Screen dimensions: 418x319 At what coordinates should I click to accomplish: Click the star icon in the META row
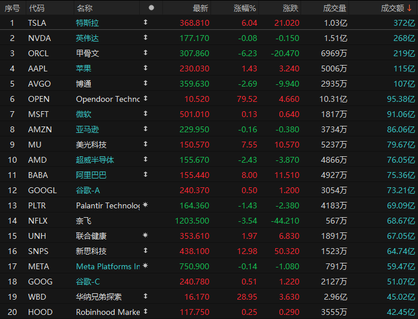(x=146, y=266)
